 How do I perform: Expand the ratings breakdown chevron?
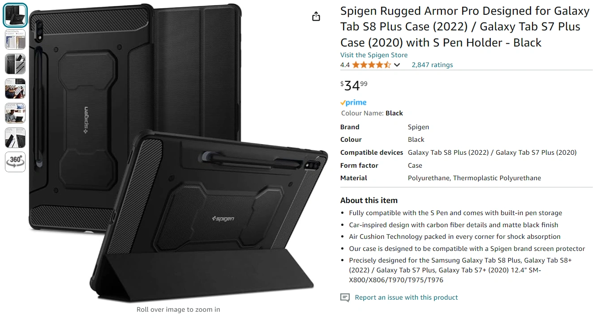(397, 65)
